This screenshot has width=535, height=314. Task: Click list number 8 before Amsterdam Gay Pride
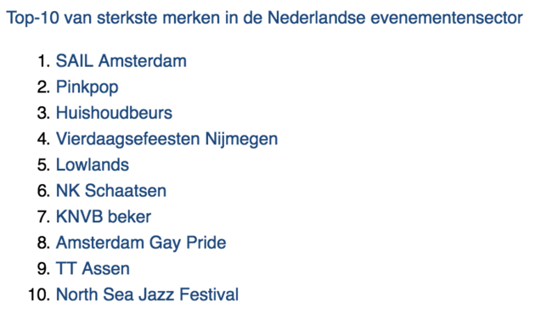(44, 243)
